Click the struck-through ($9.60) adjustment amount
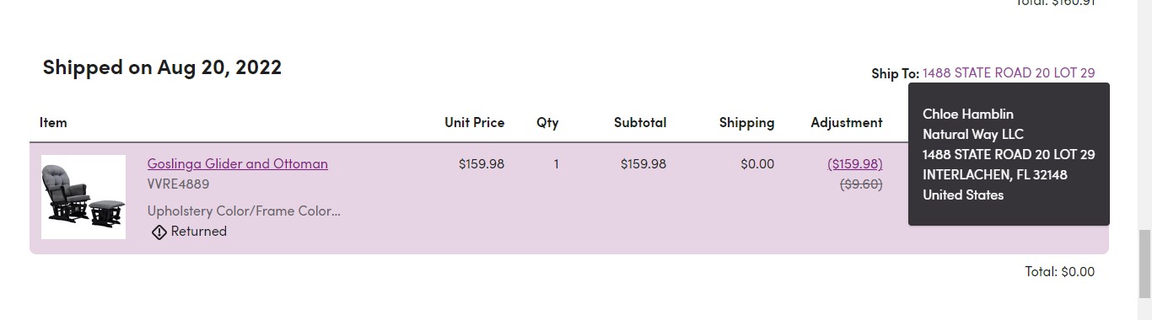The image size is (1152, 320). 861,184
